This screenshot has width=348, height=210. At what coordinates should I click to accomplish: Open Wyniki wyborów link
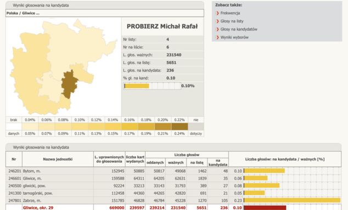234,37
